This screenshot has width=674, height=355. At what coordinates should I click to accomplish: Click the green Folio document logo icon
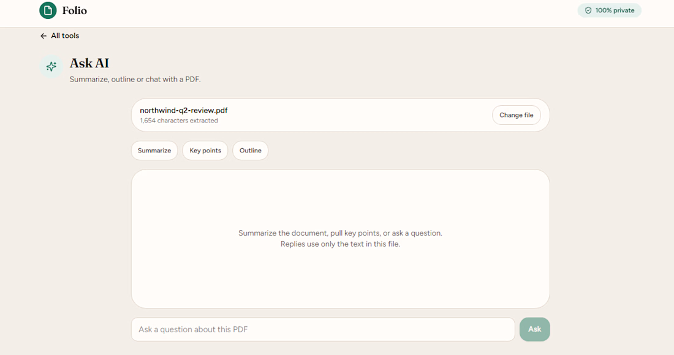click(x=48, y=10)
